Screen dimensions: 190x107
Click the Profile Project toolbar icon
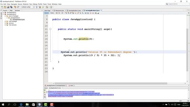(51, 7)
